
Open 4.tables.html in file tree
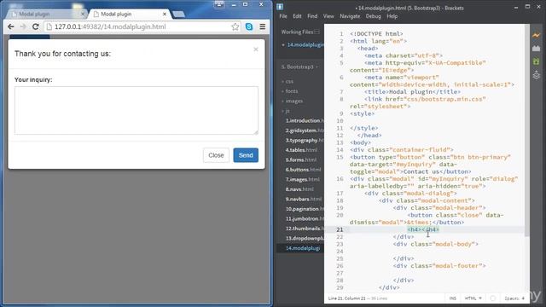(x=301, y=150)
